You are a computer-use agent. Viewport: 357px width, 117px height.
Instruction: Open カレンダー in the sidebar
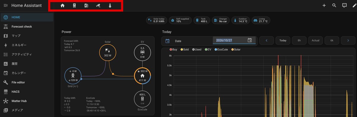click(x=27, y=73)
